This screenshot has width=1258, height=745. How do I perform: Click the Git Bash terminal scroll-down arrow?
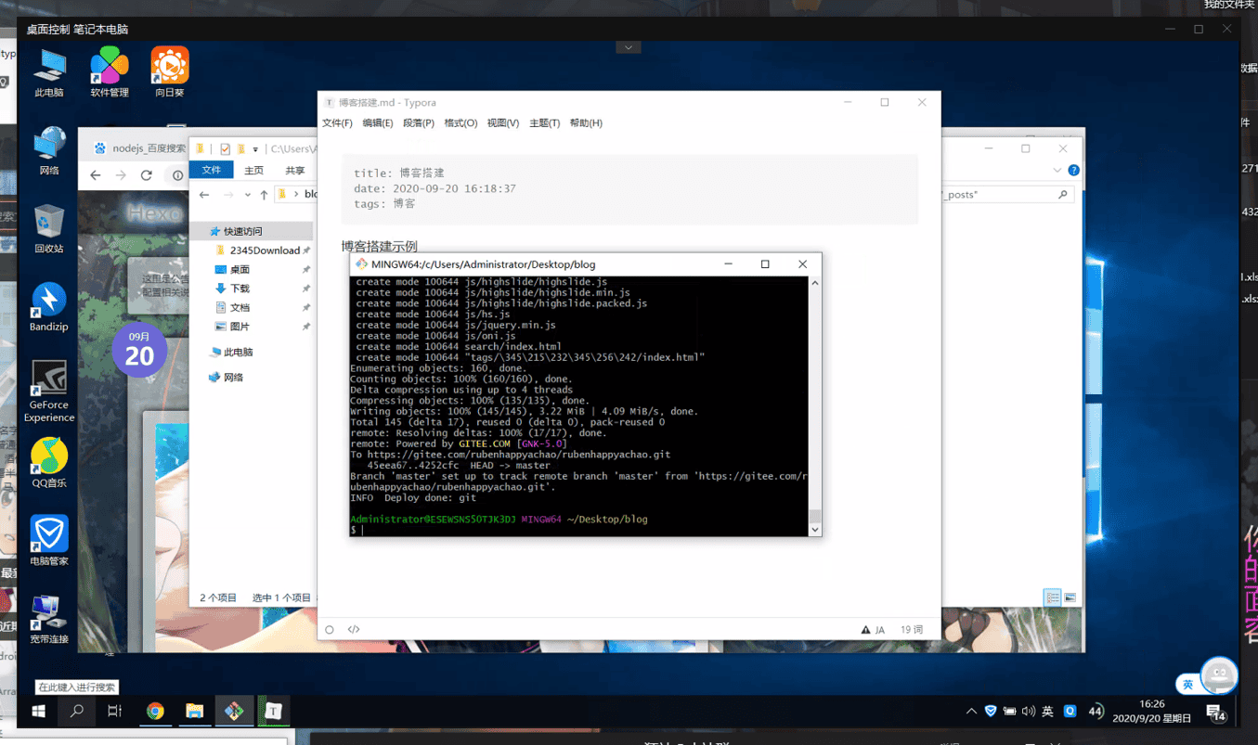[814, 530]
